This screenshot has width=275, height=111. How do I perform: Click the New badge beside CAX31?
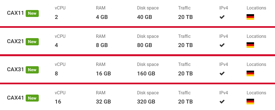click(x=32, y=70)
